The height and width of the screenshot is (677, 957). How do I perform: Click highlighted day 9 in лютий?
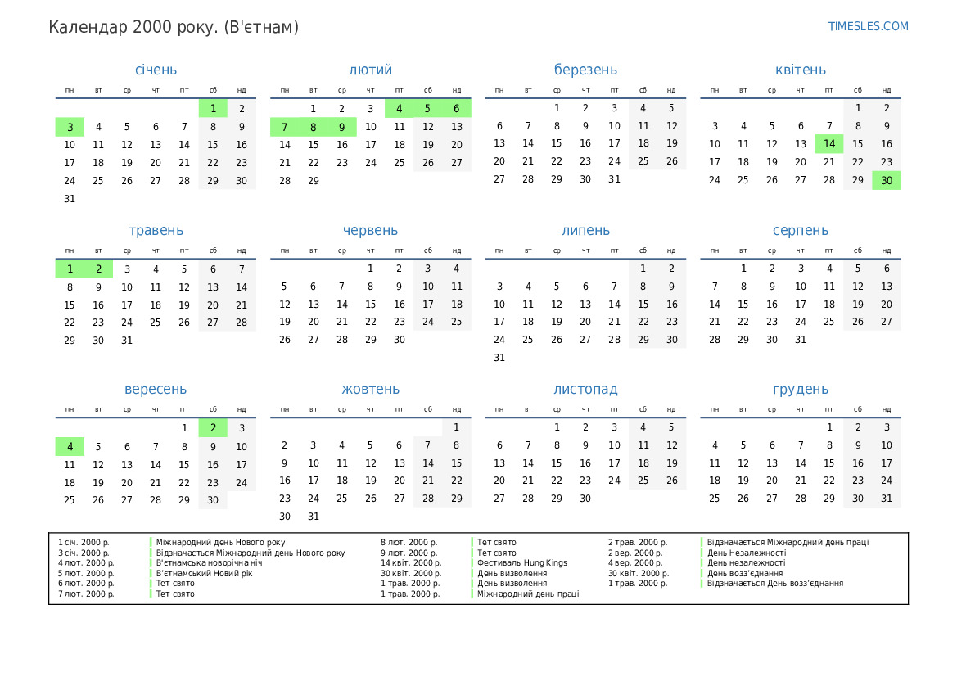342,127
